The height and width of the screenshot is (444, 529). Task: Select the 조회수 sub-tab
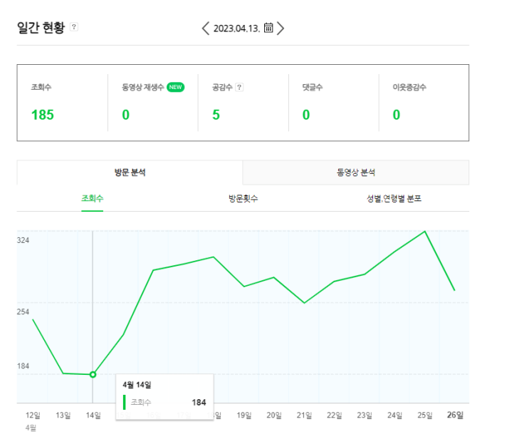(x=92, y=198)
